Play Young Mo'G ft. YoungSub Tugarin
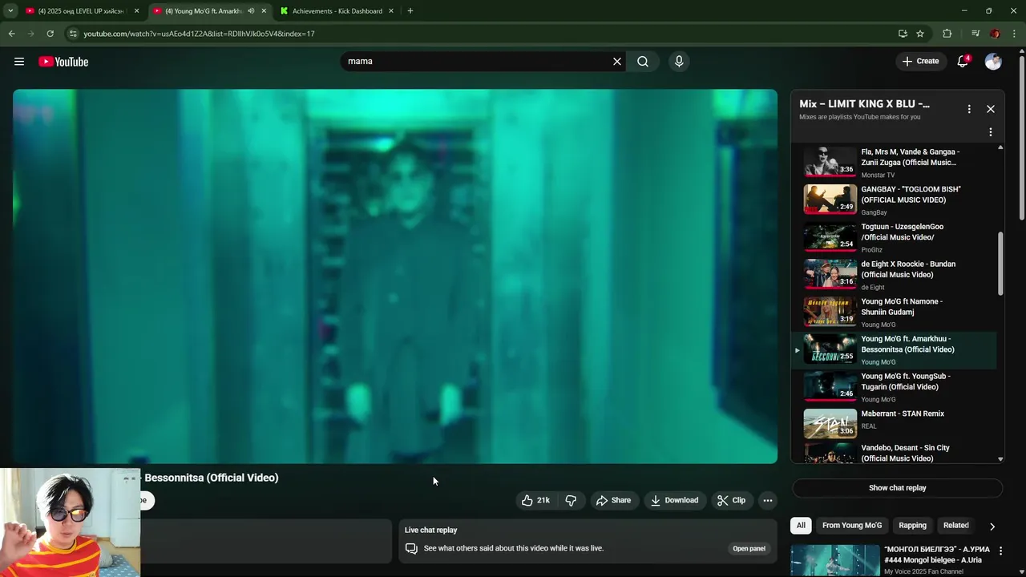Image resolution: width=1026 pixels, height=577 pixels. point(894,387)
